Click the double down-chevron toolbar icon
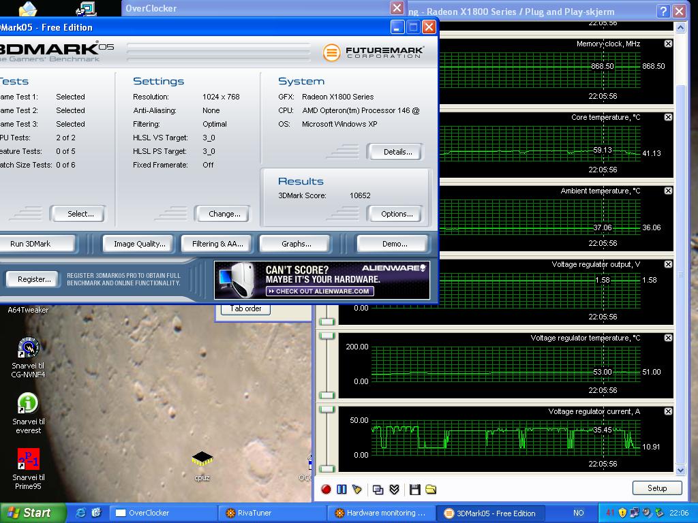698x523 pixels. coord(394,490)
